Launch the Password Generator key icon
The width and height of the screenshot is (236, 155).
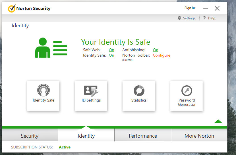point(187,91)
